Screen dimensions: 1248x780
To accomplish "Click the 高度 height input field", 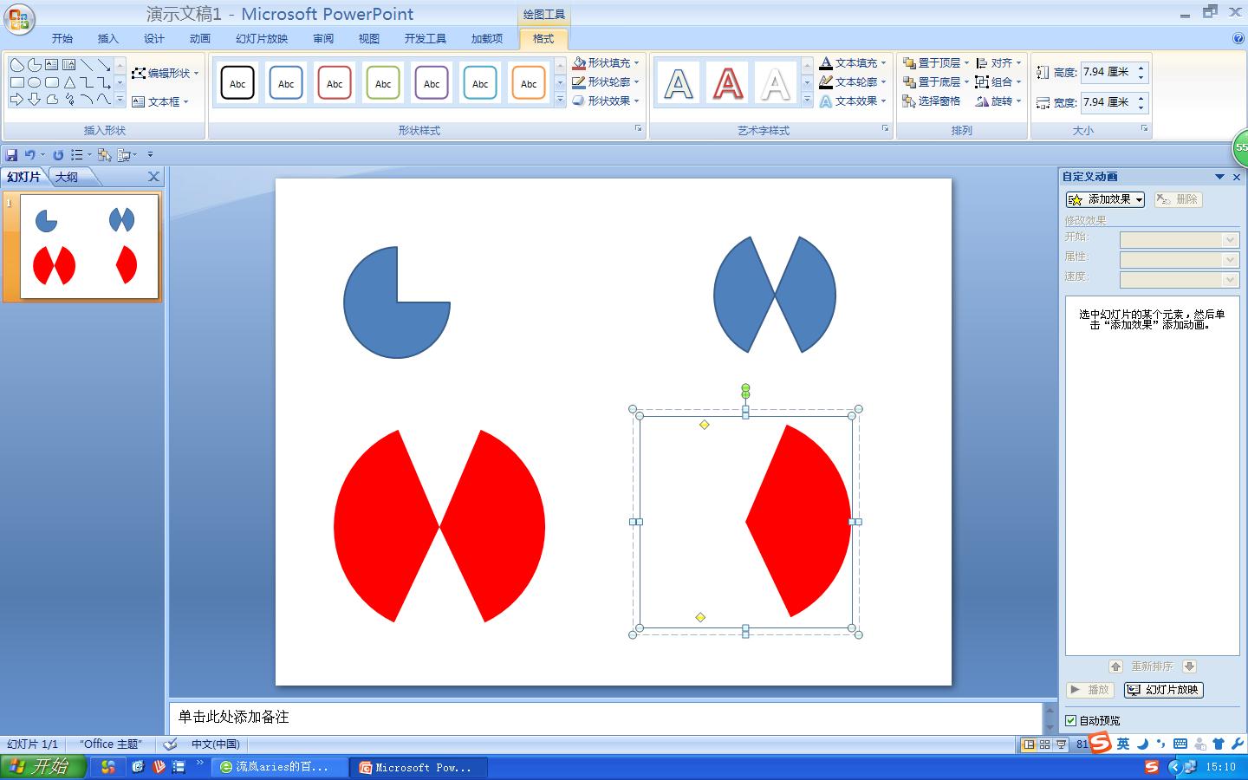I will (x=1108, y=73).
